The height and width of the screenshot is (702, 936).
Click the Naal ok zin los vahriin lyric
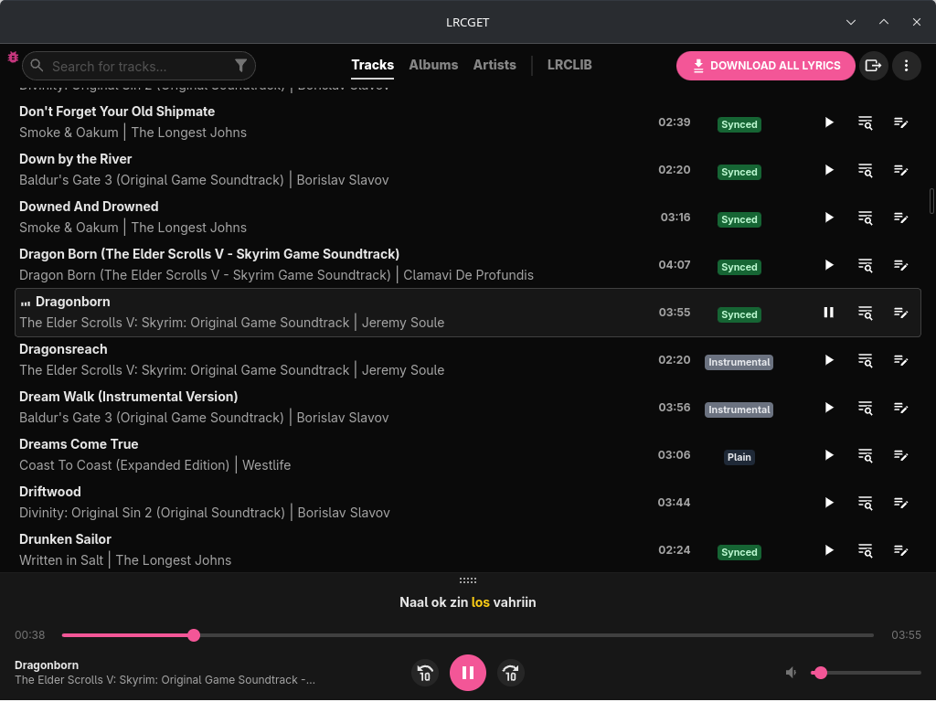[467, 602]
